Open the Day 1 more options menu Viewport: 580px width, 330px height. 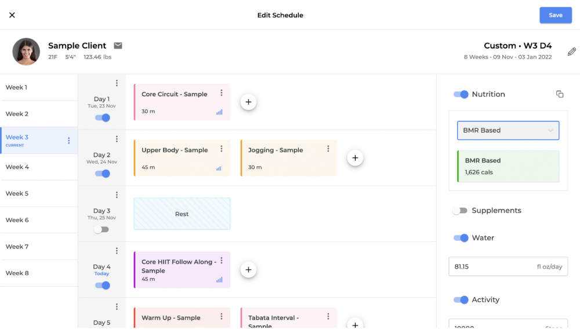tap(117, 83)
